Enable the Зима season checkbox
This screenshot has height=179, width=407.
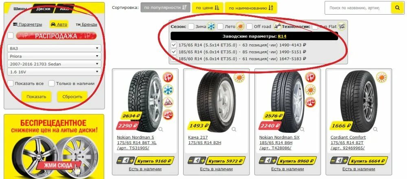pos(191,26)
